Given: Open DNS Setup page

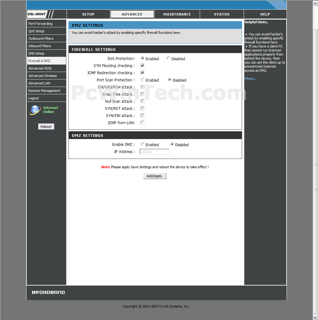Looking at the screenshot, I should pyautogui.click(x=46, y=53).
